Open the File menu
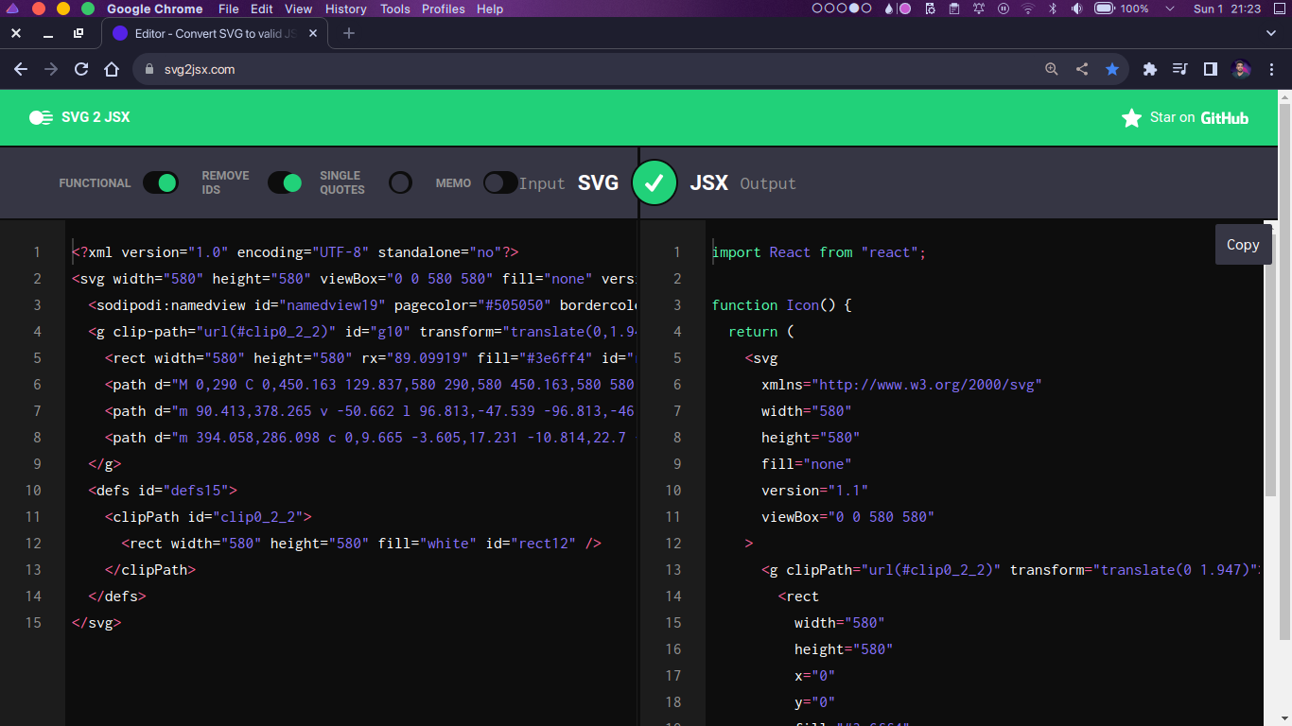 [x=229, y=9]
